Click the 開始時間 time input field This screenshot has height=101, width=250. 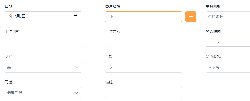point(228,42)
